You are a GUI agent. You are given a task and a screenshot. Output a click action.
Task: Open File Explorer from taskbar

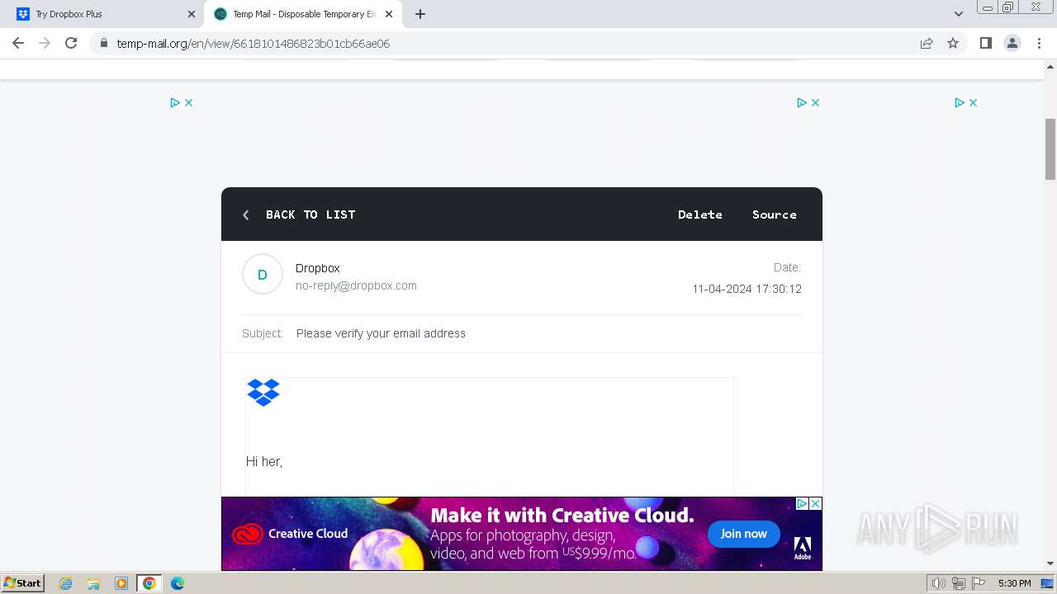tap(93, 583)
